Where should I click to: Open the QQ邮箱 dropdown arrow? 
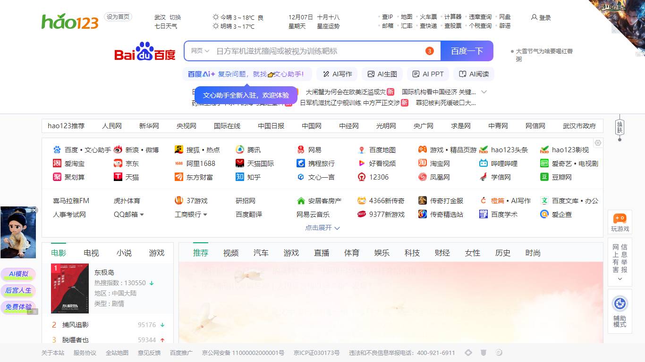(x=142, y=214)
